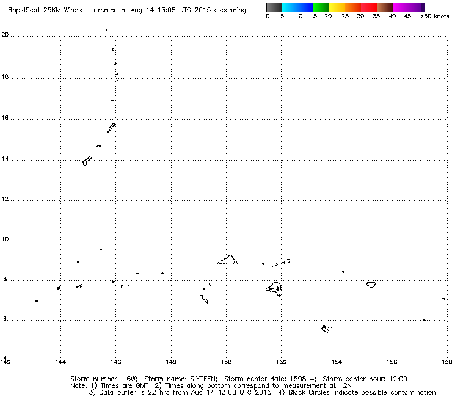Image resolution: width=452 pixels, height=397 pixels.
Task: Click latitude label 14 on the left axis
Action: [x=5, y=159]
